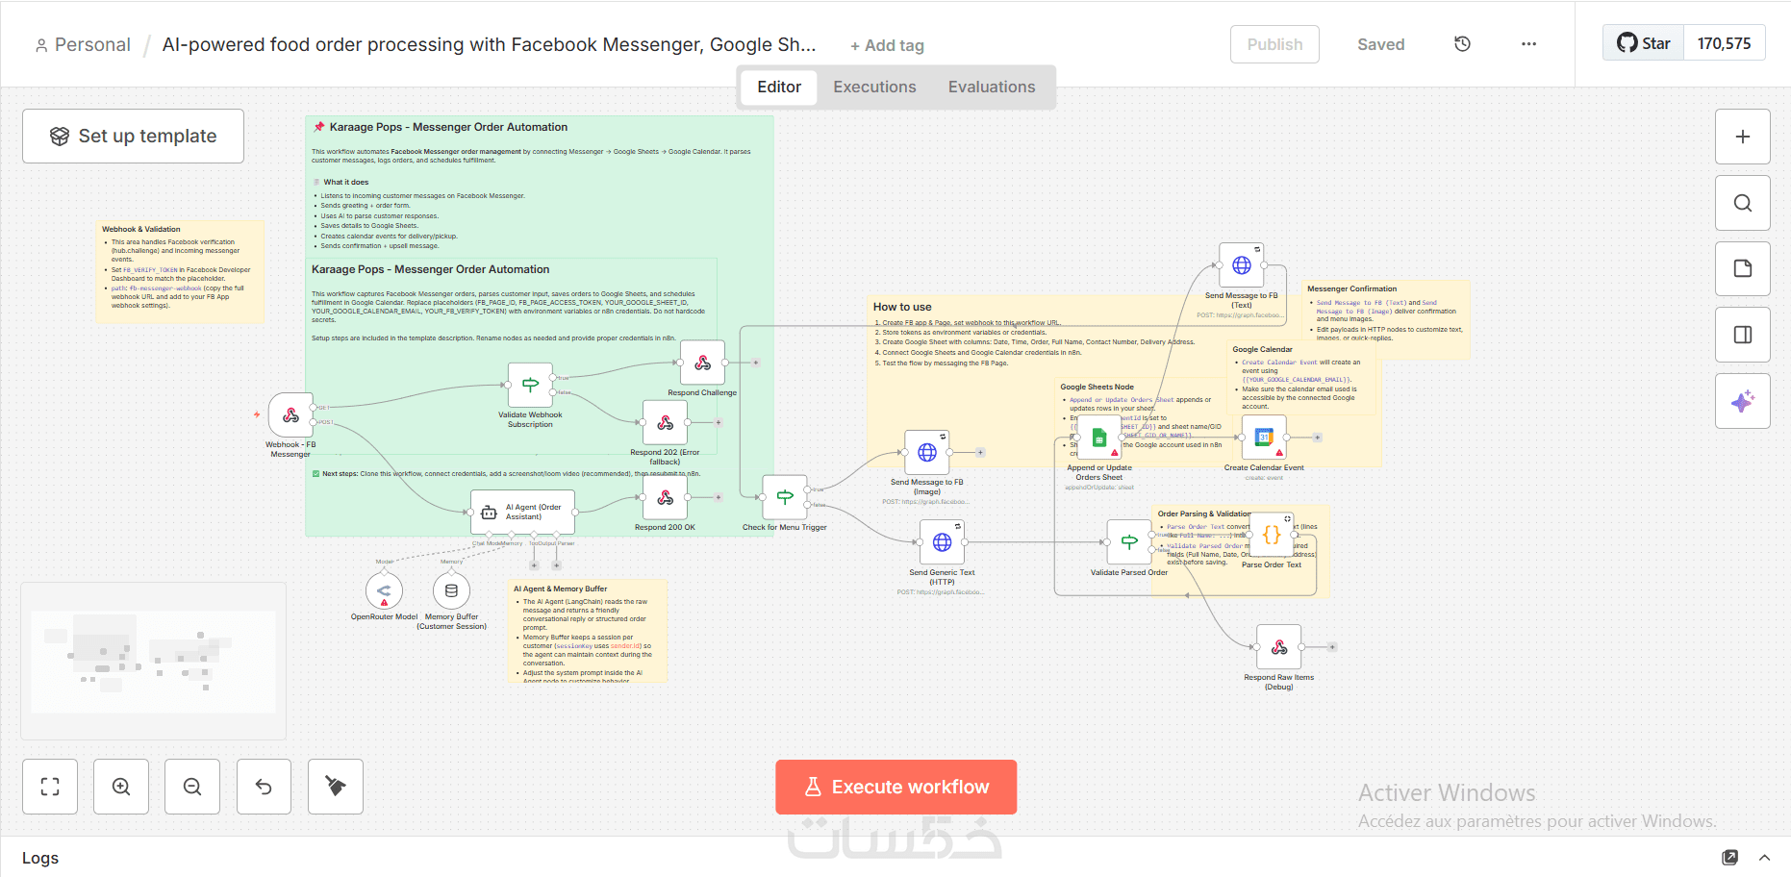Image resolution: width=1791 pixels, height=877 pixels.
Task: Select the Append or Update Orders Sheet node
Action: pos(1098,438)
